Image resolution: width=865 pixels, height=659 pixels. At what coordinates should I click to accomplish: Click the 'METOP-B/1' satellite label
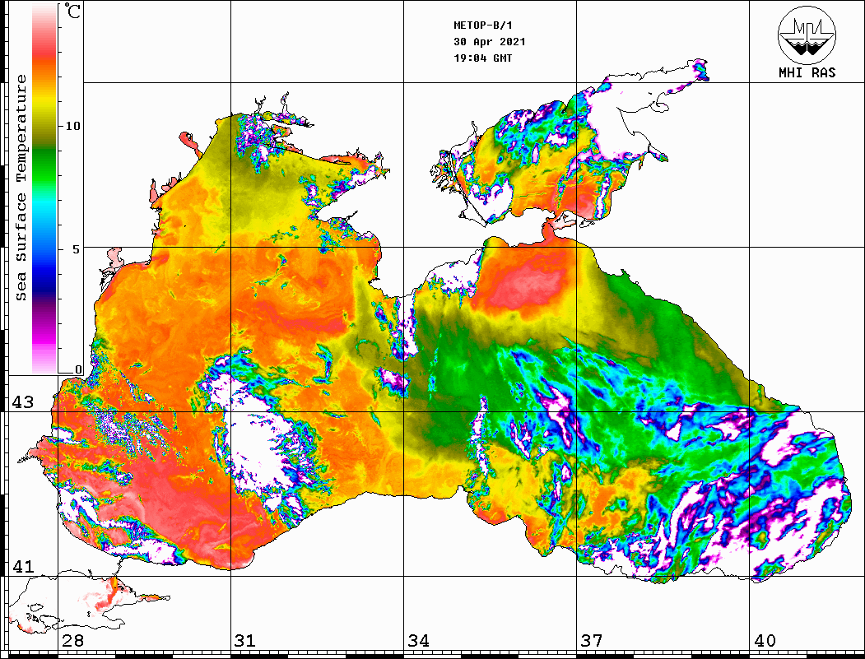[483, 26]
